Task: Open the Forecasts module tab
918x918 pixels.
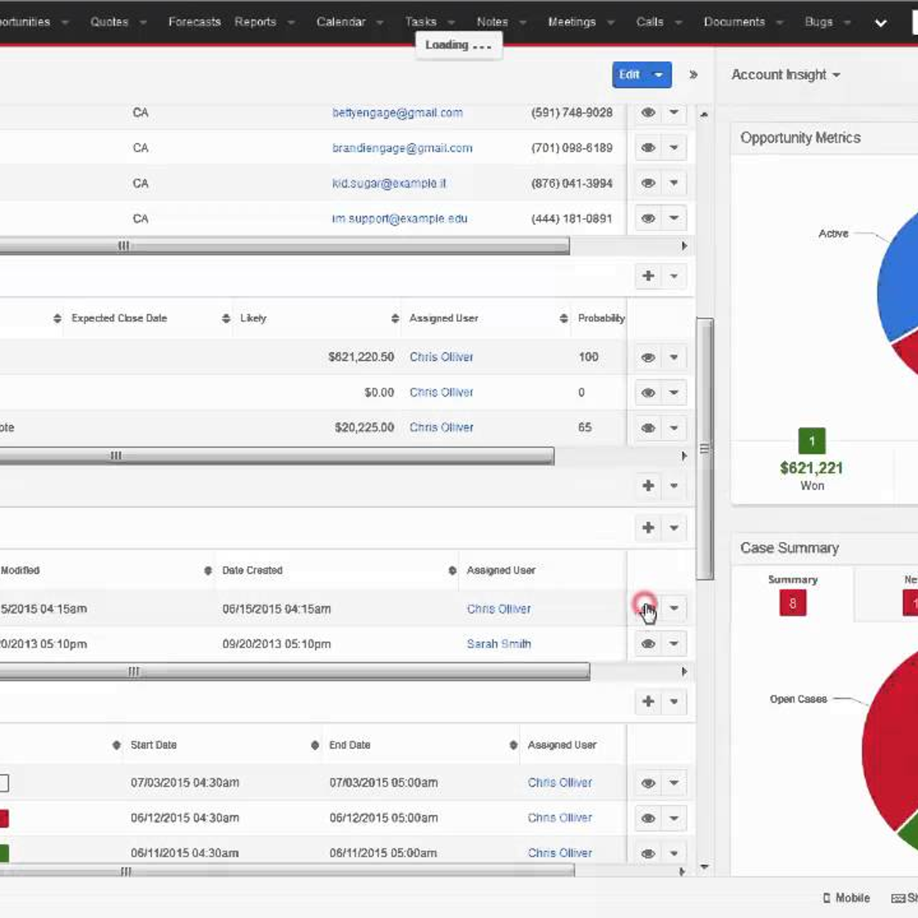Action: [x=195, y=22]
